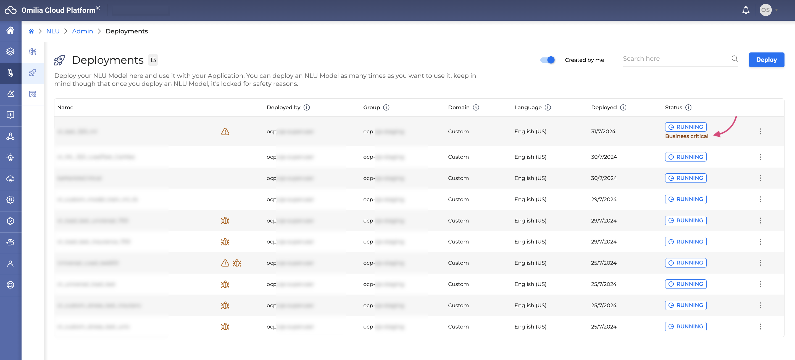
Task: Toggle the Created by me switch
Action: 547,60
